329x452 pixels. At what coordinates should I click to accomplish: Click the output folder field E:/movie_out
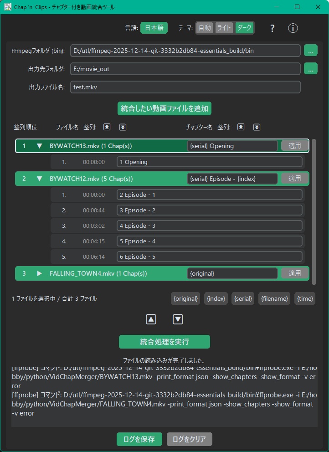tap(185, 69)
